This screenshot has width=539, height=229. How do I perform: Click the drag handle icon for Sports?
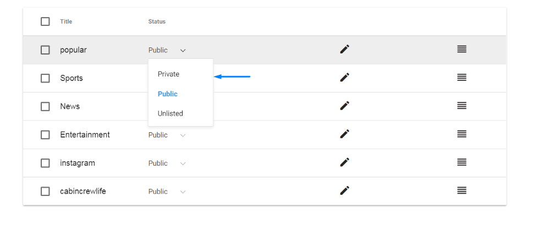(462, 78)
